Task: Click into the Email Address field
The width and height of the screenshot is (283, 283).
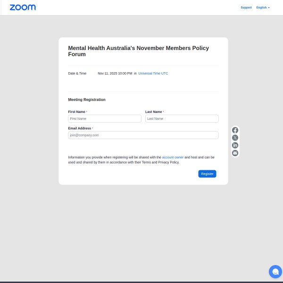Action: pyautogui.click(x=143, y=135)
